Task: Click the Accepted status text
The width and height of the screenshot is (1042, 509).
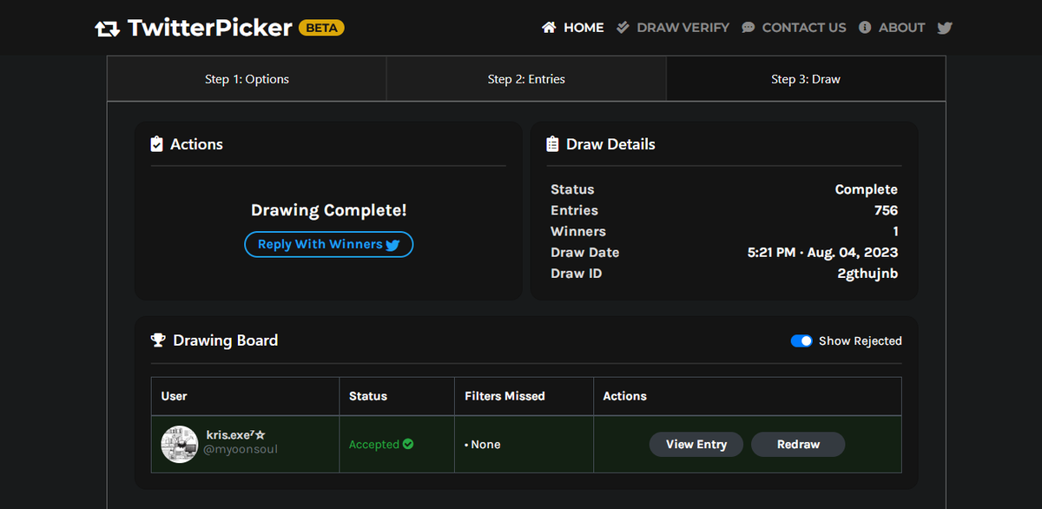Action: click(373, 444)
